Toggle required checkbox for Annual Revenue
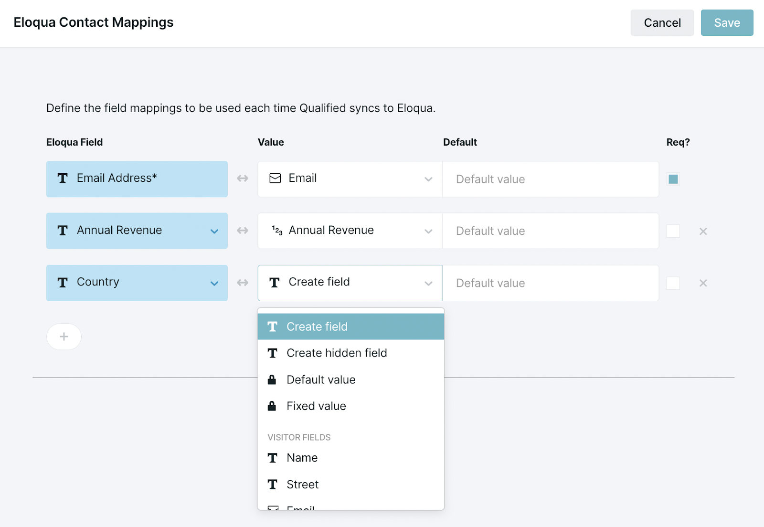764x527 pixels. click(x=673, y=231)
